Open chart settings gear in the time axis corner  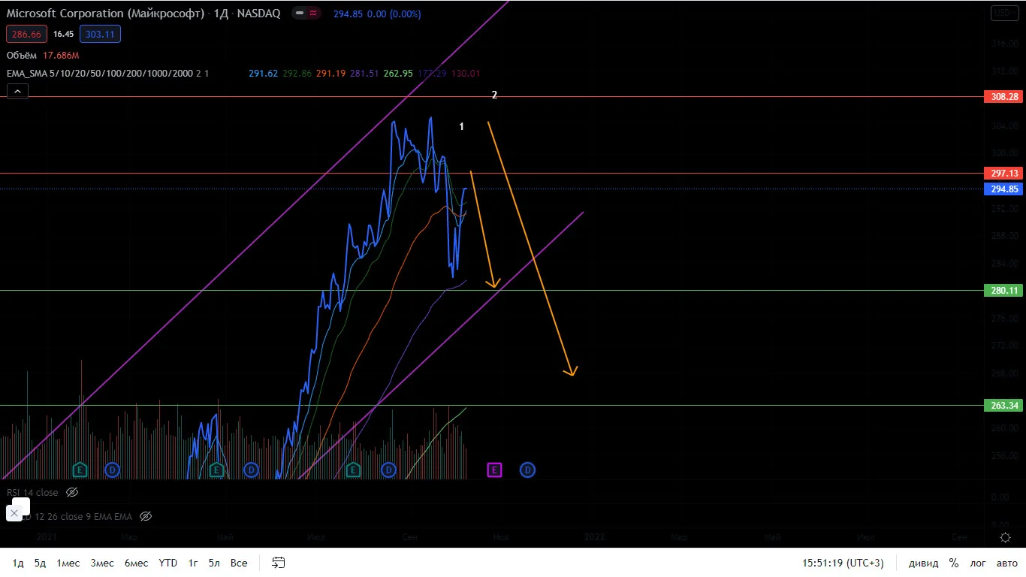[x=1005, y=537]
